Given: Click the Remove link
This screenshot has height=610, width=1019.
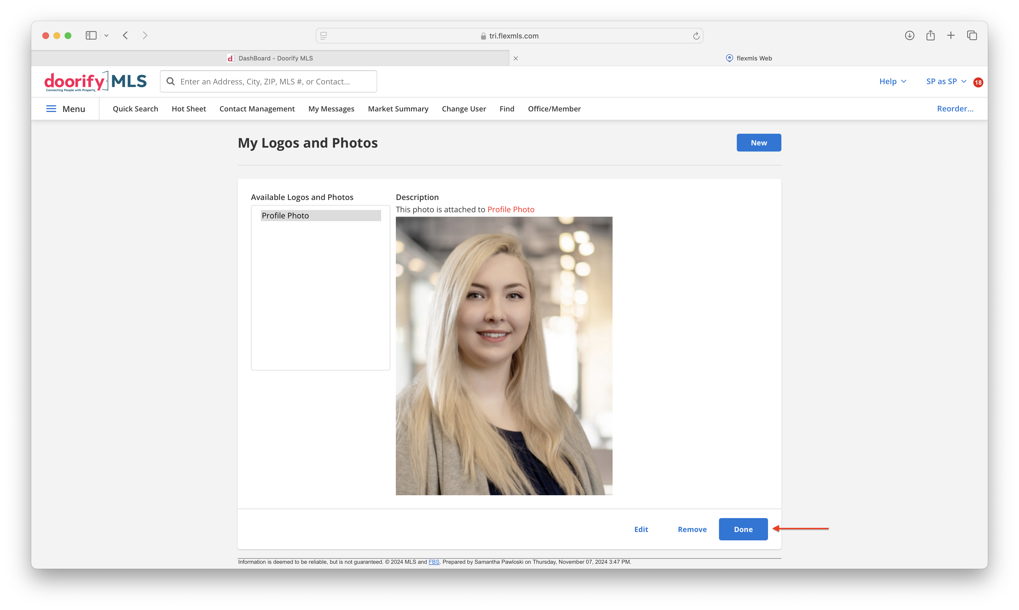Looking at the screenshot, I should pyautogui.click(x=692, y=529).
